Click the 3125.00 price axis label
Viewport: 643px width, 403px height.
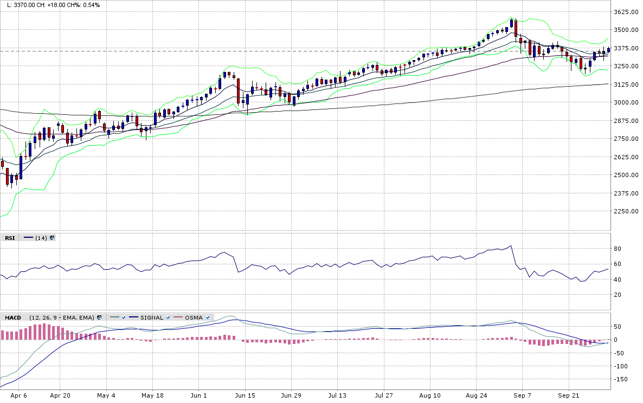(626, 84)
